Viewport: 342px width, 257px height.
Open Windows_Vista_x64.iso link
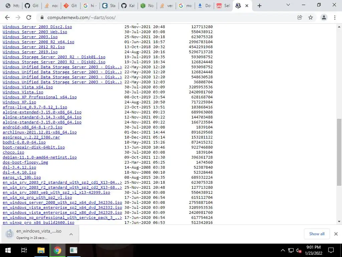28,87
